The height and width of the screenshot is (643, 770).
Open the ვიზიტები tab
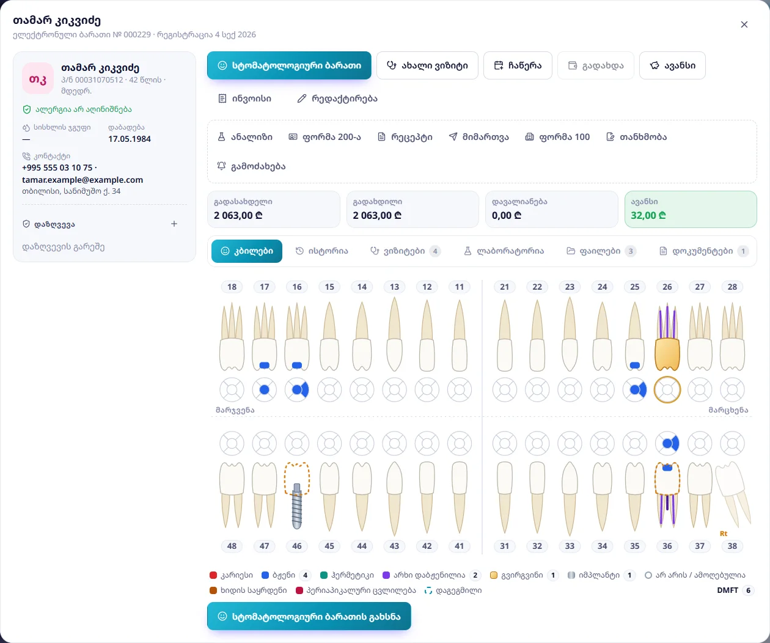[406, 251]
